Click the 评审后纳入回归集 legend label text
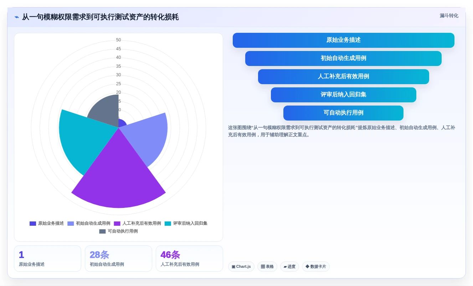473x286 pixels. [190, 224]
